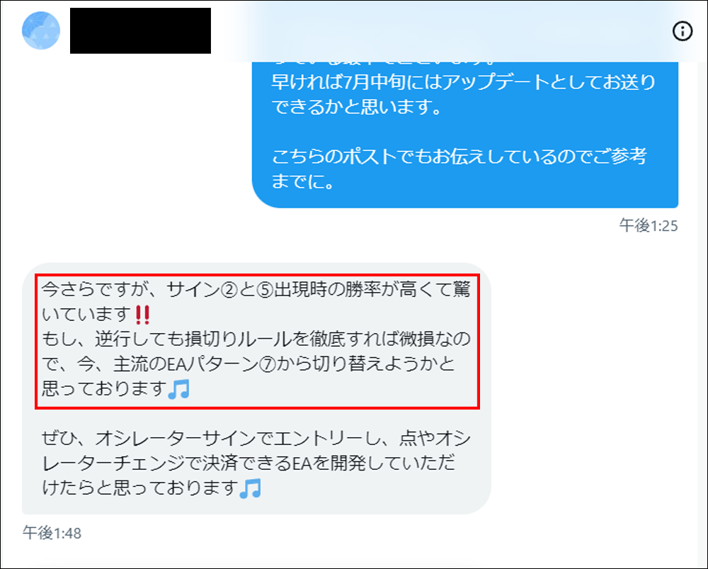Click the music note emoji ending the last message
This screenshot has width=708, height=569.
click(x=250, y=488)
